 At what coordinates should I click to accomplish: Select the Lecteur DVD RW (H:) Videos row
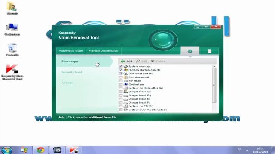point(148,110)
